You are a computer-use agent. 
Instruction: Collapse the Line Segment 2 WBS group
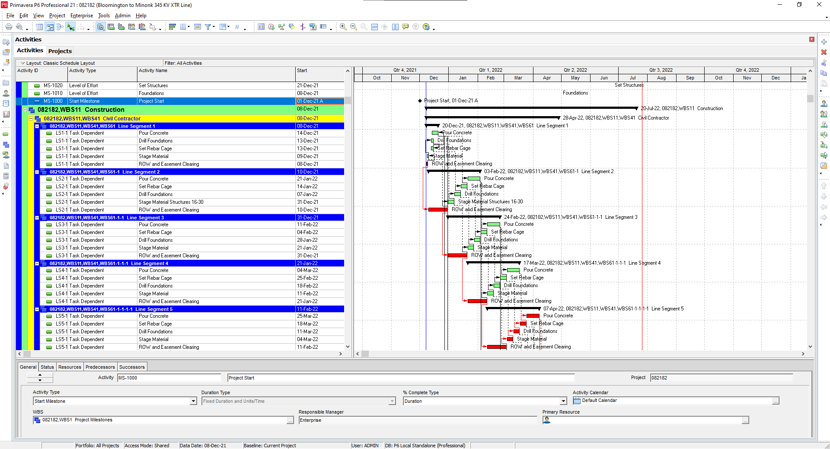[x=37, y=171]
